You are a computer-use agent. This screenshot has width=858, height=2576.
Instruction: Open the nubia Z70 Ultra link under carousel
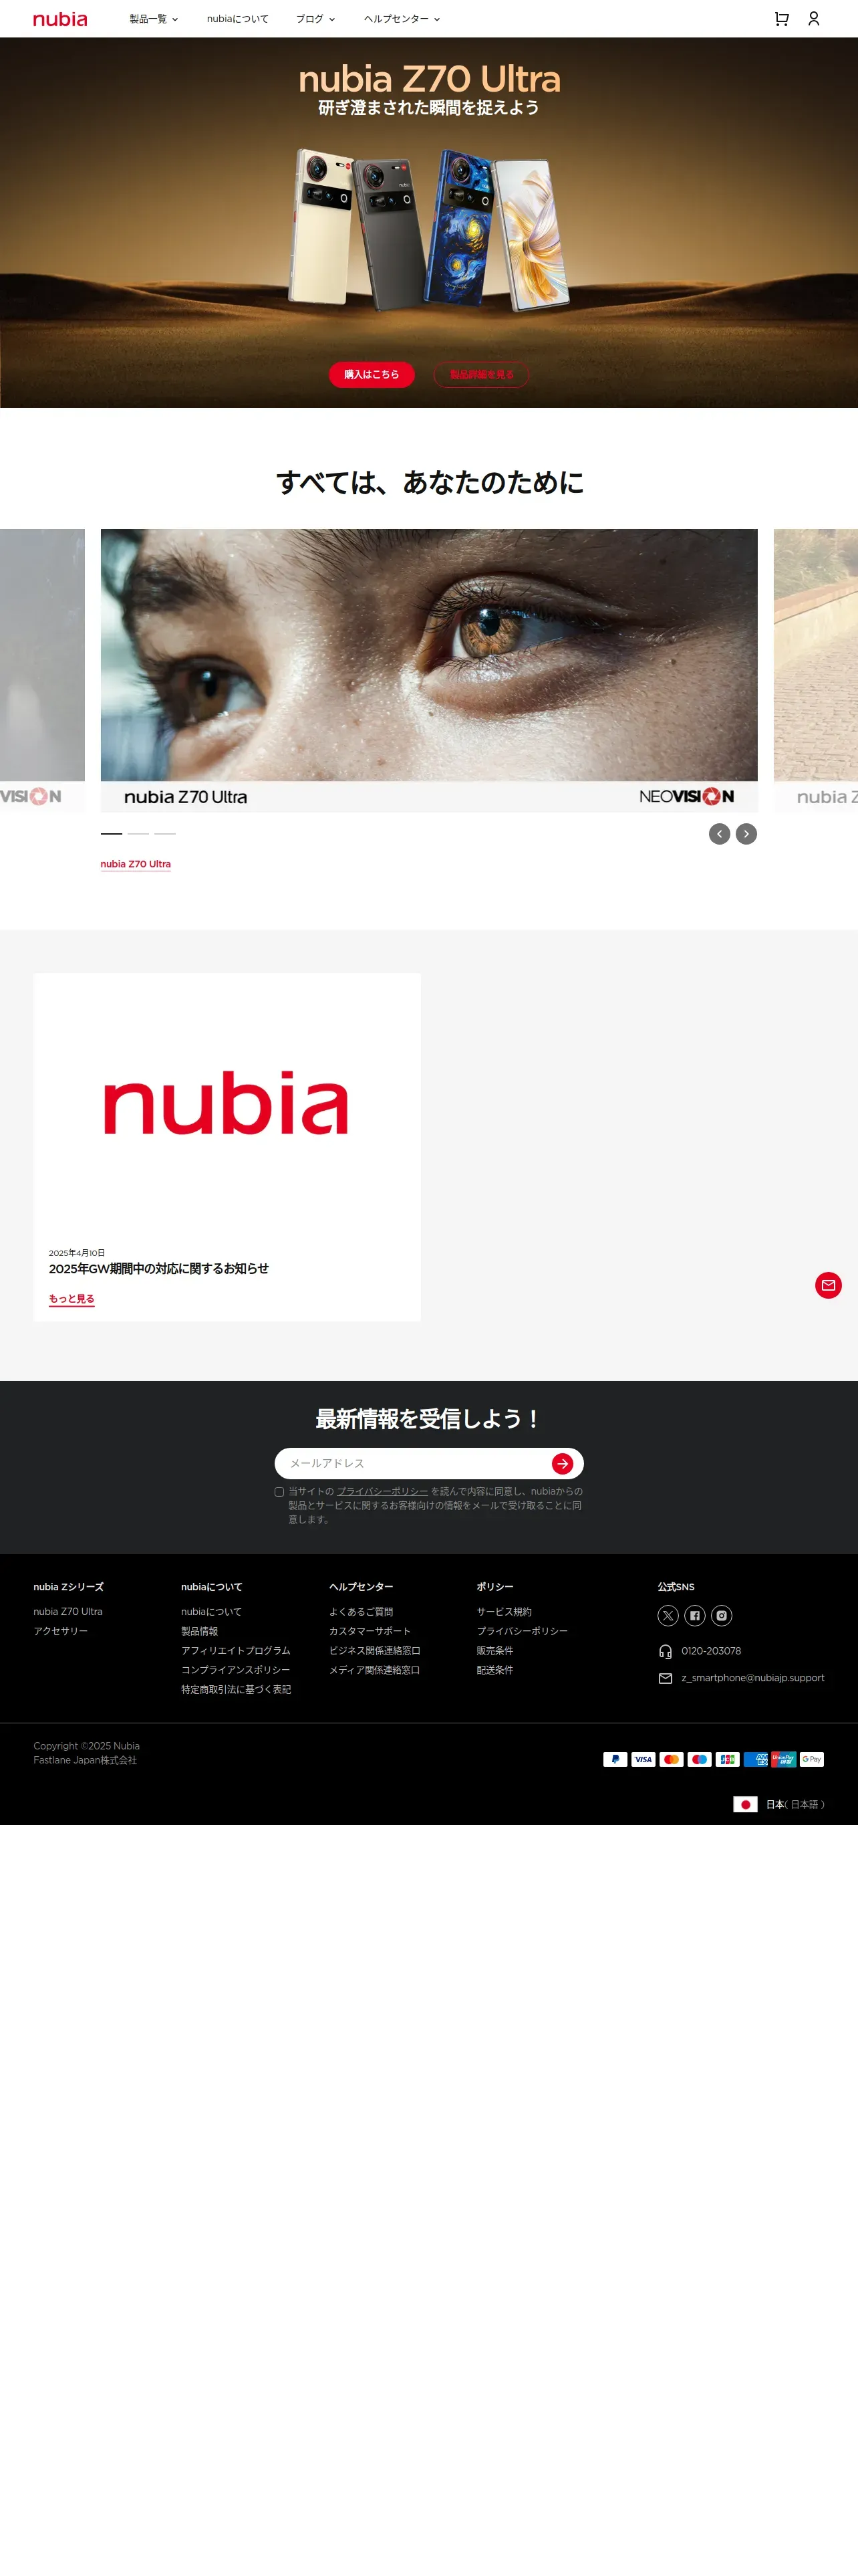pyautogui.click(x=136, y=864)
